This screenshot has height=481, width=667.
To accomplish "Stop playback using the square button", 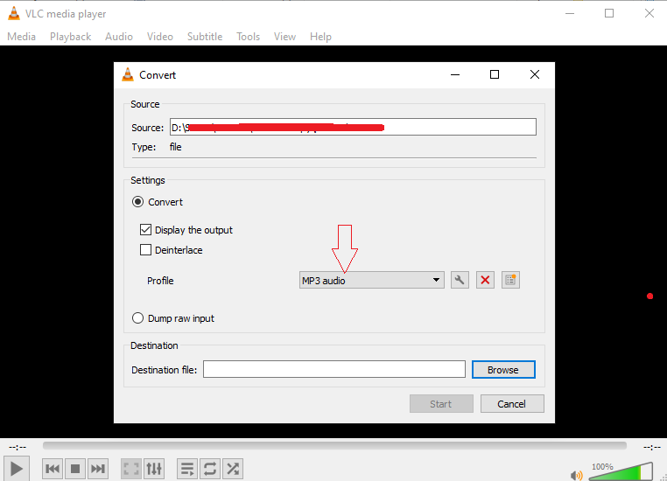I will click(x=75, y=469).
